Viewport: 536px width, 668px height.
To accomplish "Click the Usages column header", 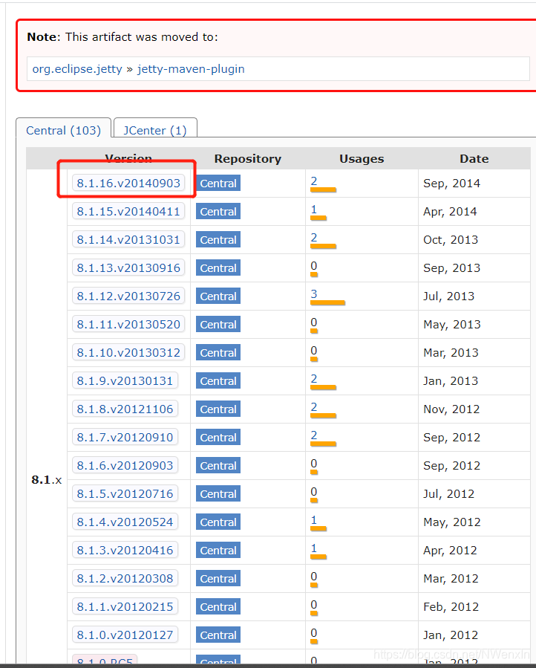I will (x=362, y=158).
